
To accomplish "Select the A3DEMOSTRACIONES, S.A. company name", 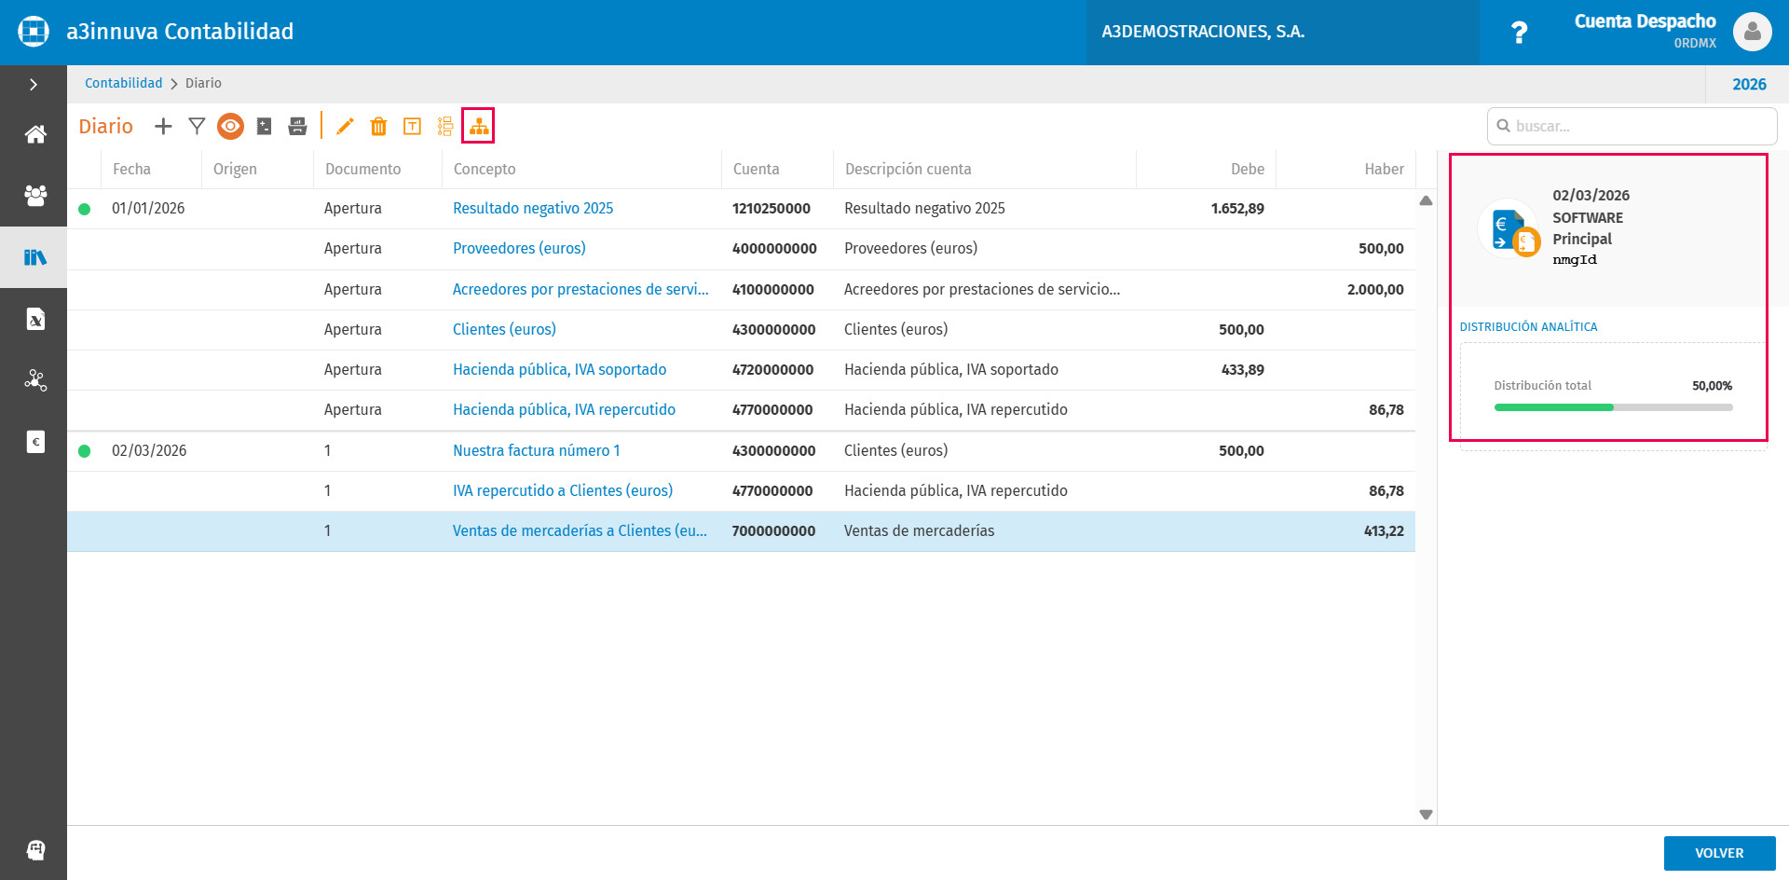I will (1203, 32).
